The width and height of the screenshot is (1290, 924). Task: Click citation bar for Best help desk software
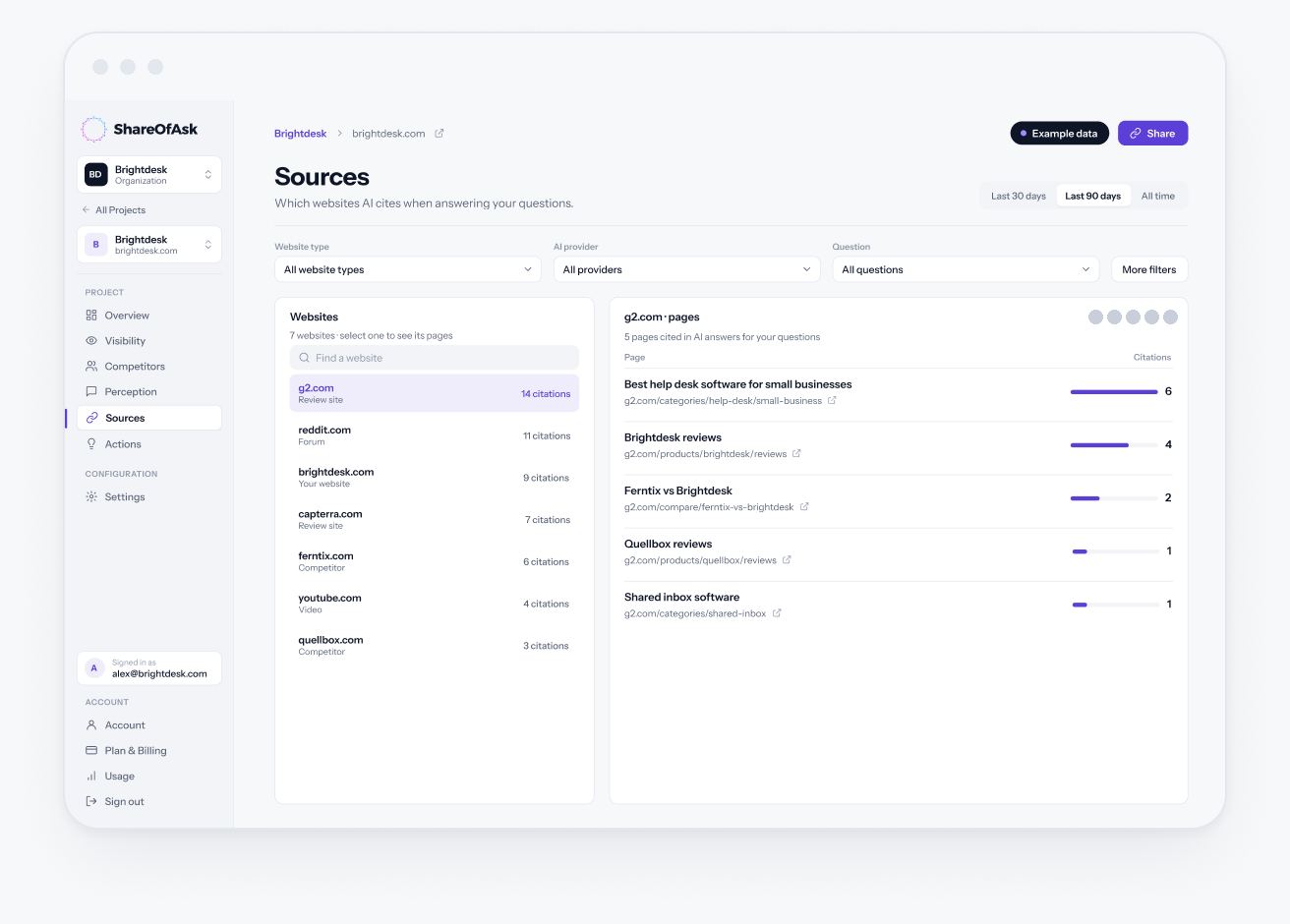pos(1114,392)
